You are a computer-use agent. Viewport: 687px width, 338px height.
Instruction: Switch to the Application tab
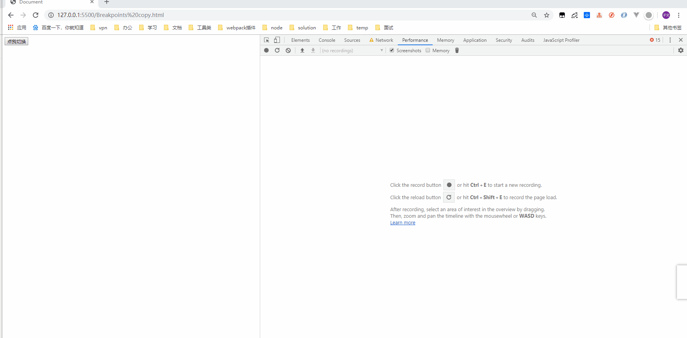(475, 40)
